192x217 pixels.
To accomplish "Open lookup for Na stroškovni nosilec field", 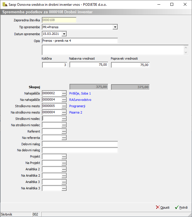I will (x=64, y=125).
